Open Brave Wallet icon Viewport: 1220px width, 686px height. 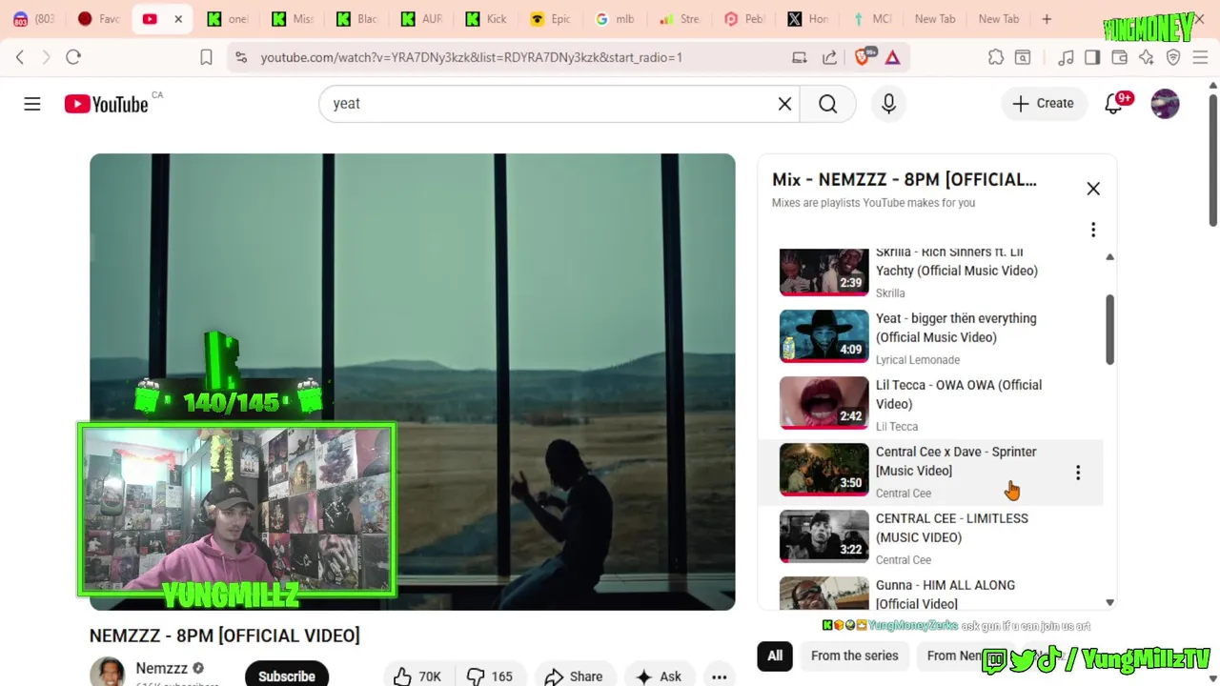(1119, 57)
